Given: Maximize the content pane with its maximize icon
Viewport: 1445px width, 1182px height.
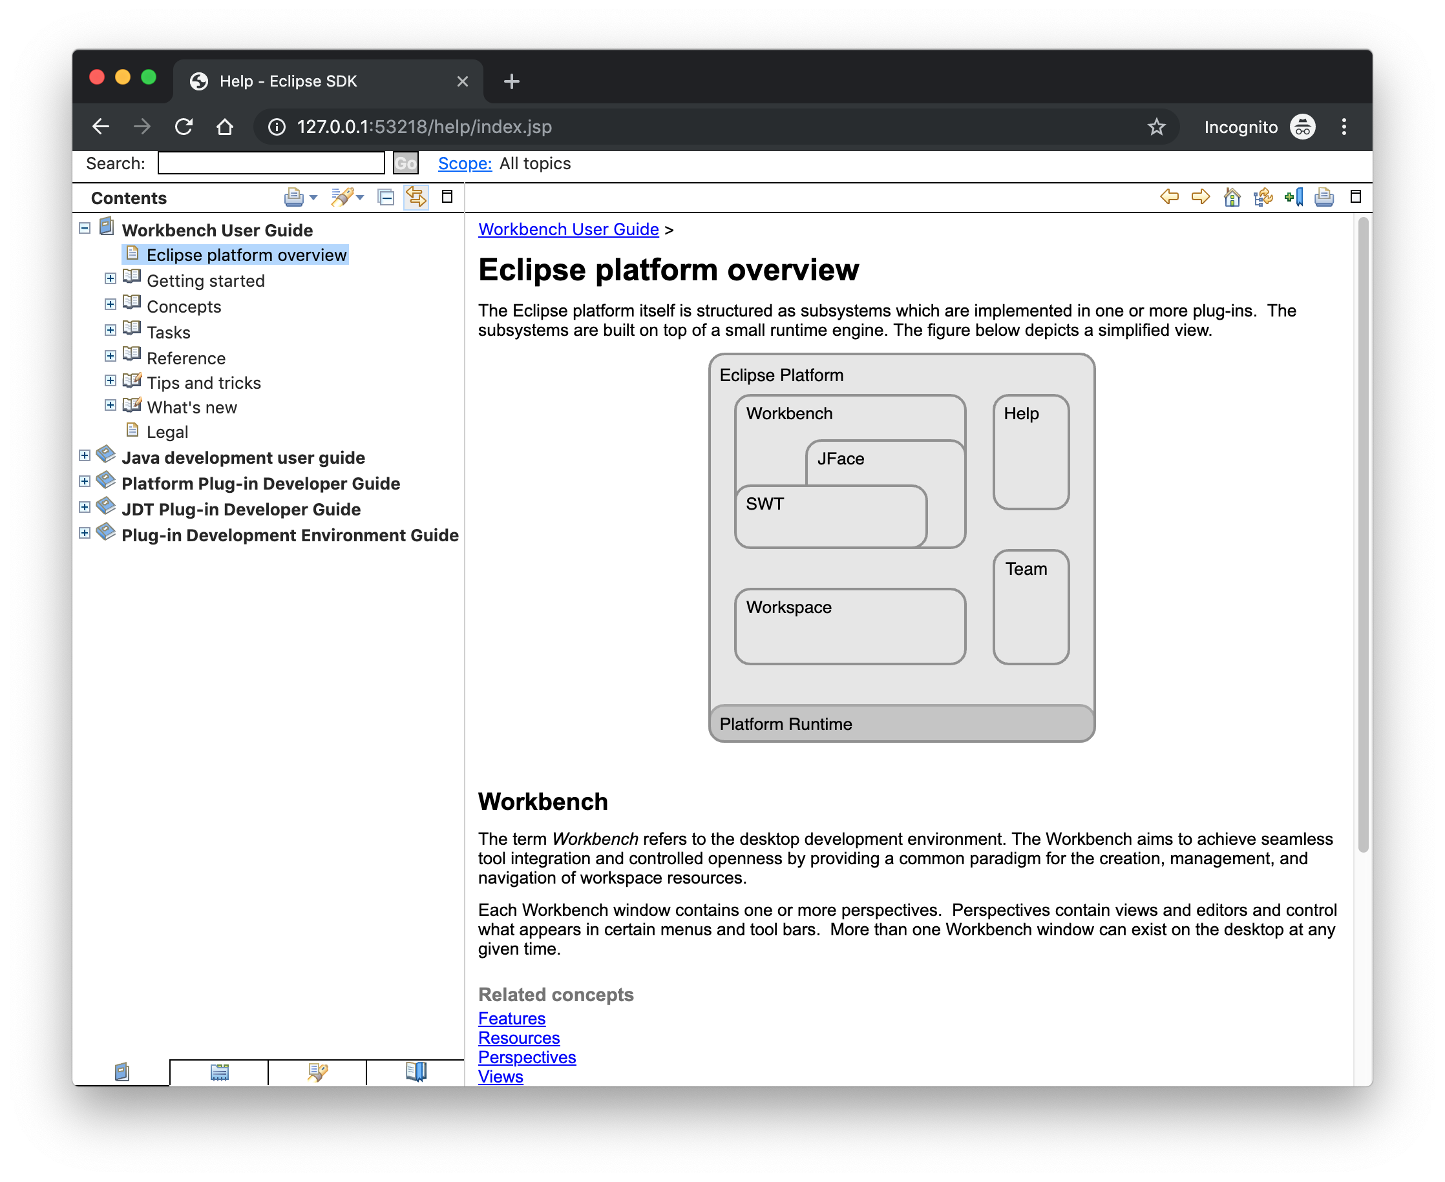Looking at the screenshot, I should (x=1355, y=197).
